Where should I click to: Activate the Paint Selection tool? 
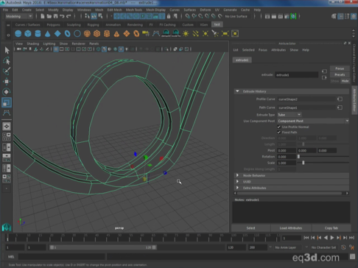(x=7, y=71)
